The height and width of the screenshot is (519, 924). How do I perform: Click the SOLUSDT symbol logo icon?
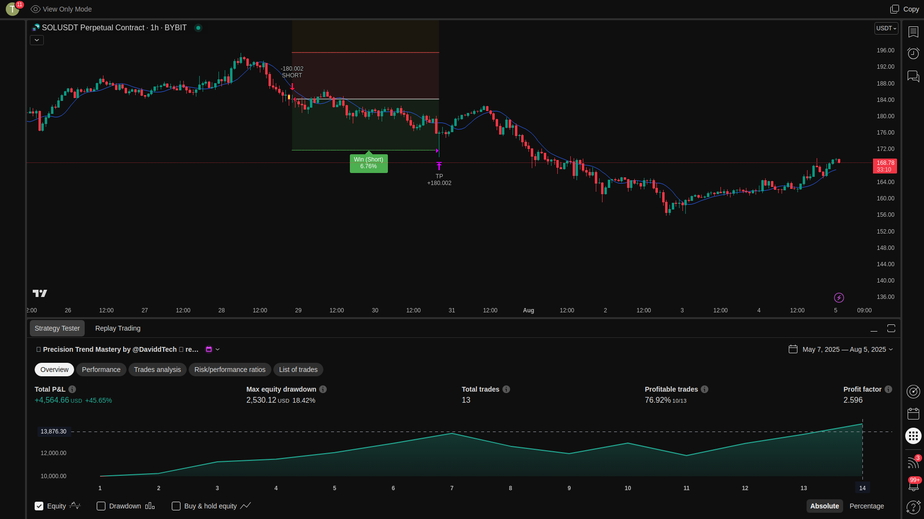pyautogui.click(x=36, y=28)
